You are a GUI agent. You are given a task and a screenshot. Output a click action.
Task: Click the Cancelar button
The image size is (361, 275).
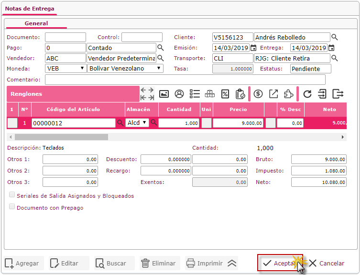point(327,263)
